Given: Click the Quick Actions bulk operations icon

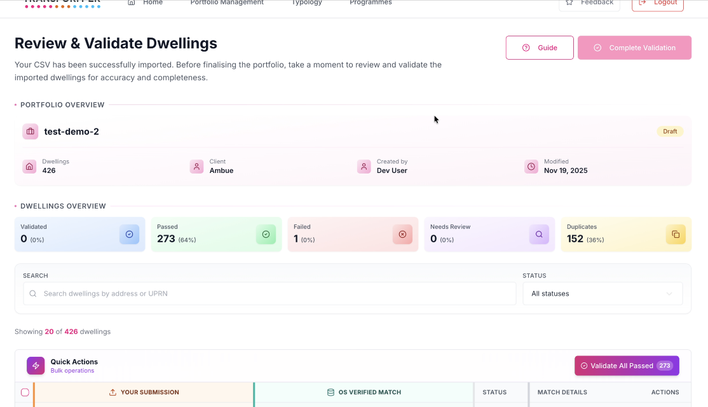Looking at the screenshot, I should click(36, 365).
